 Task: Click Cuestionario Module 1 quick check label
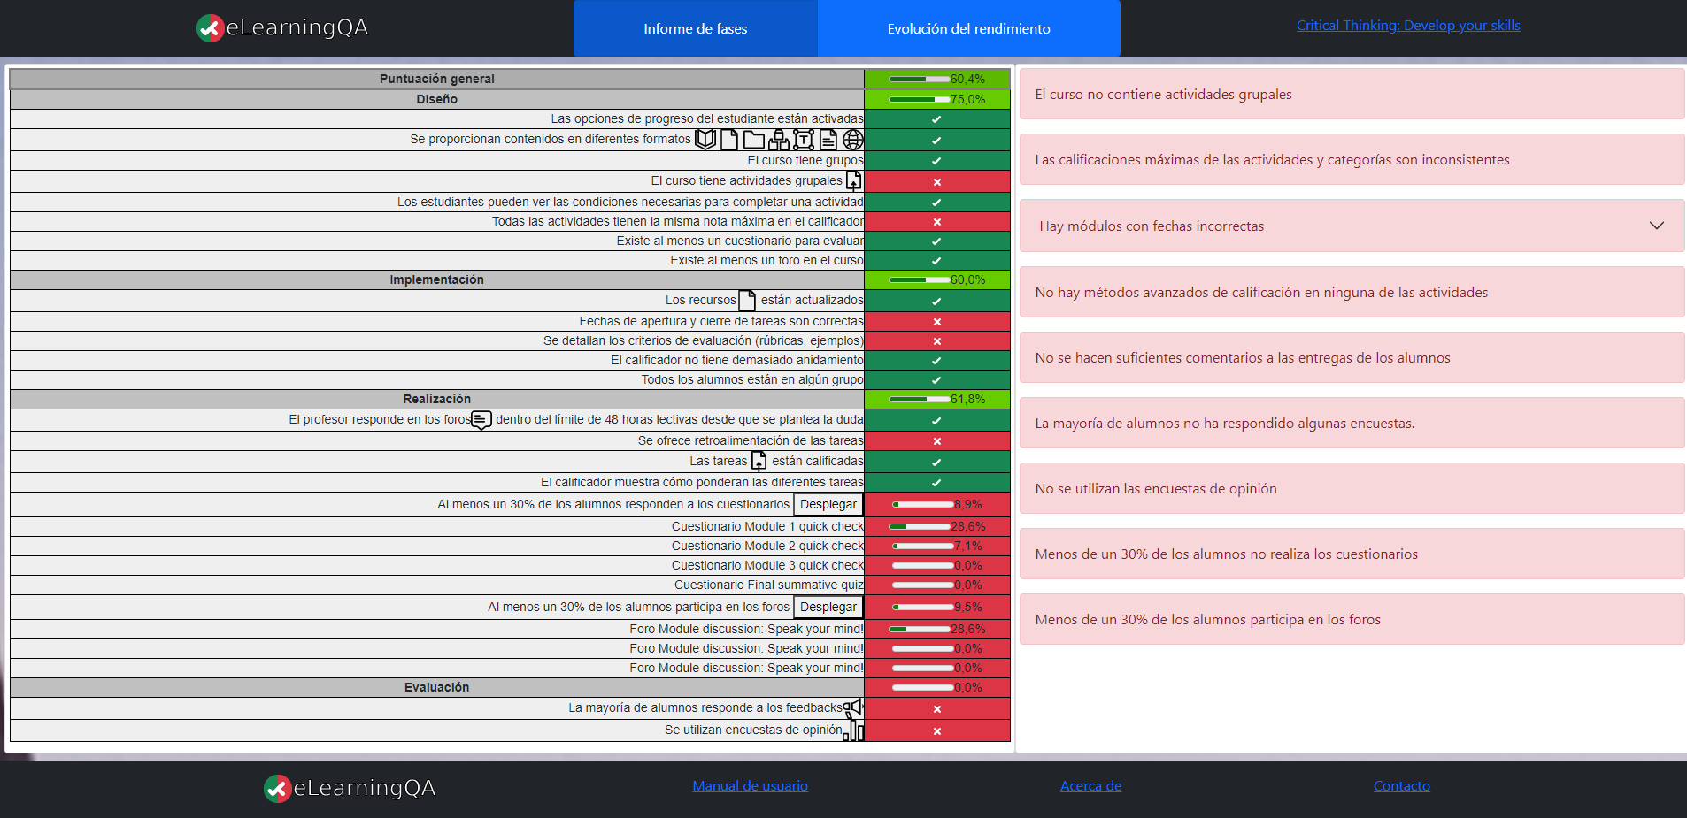(767, 526)
